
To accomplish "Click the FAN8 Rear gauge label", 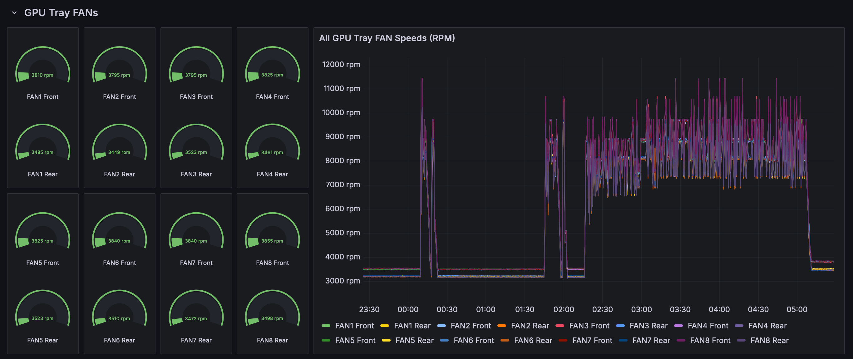I will pos(273,341).
